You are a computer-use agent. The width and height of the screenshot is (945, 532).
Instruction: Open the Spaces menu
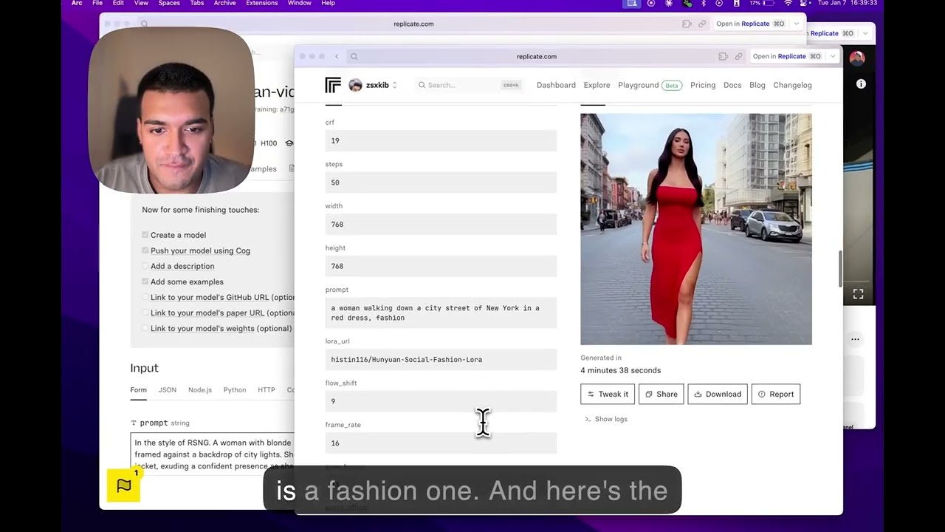pos(169,3)
